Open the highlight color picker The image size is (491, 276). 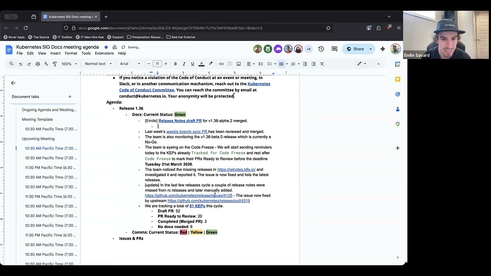[211, 64]
